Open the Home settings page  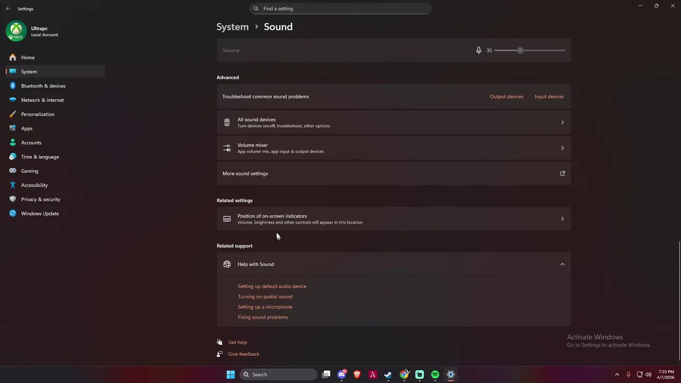(55, 57)
